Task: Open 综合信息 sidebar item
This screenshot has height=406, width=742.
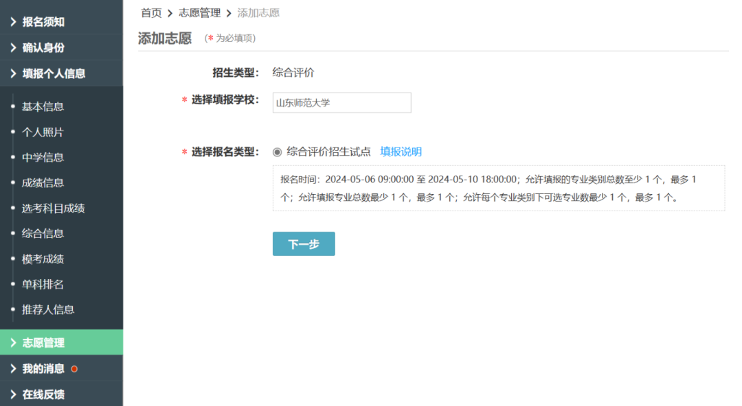Action: point(43,233)
